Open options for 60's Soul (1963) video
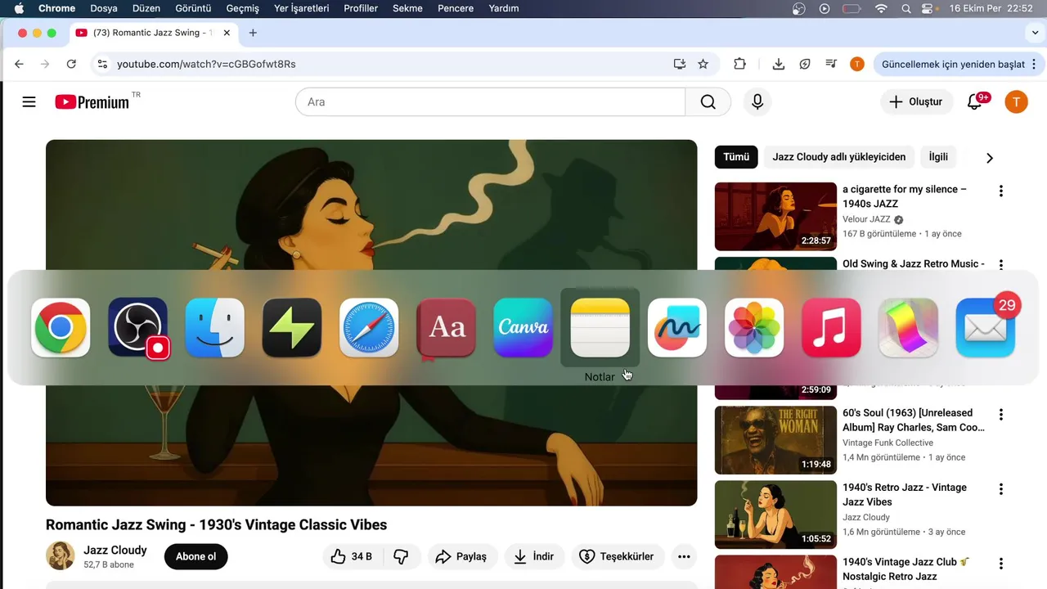1047x589 pixels. (x=1000, y=415)
